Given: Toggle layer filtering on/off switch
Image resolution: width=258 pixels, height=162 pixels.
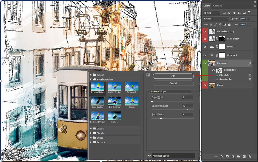Looking at the screenshot, I should (x=249, y=12).
